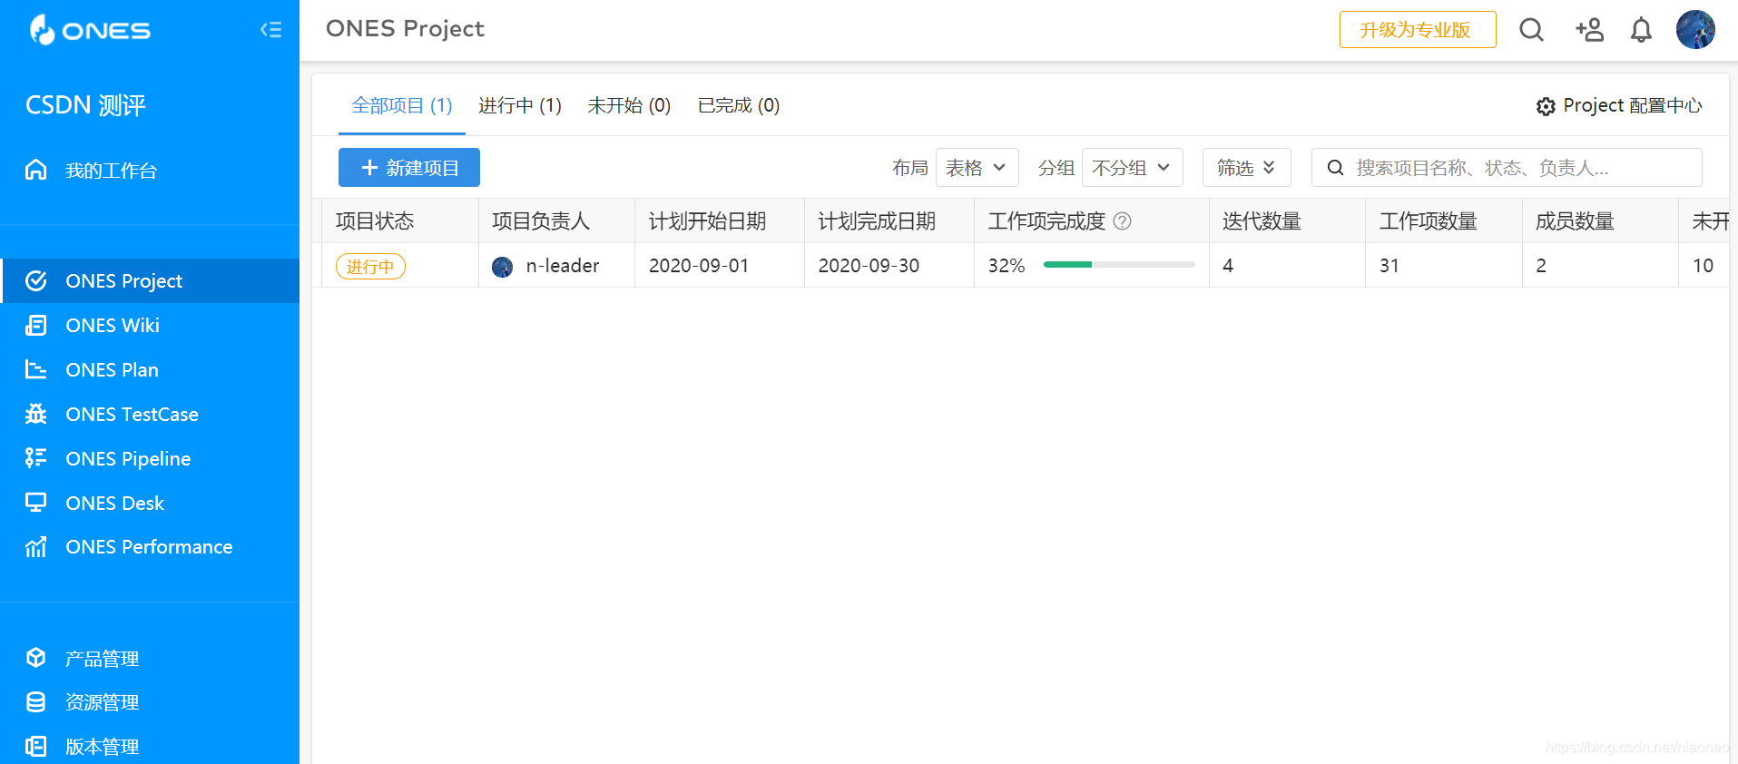1738x764 pixels.
Task: Click the 版本管理 sidebar item
Action: coord(150,746)
